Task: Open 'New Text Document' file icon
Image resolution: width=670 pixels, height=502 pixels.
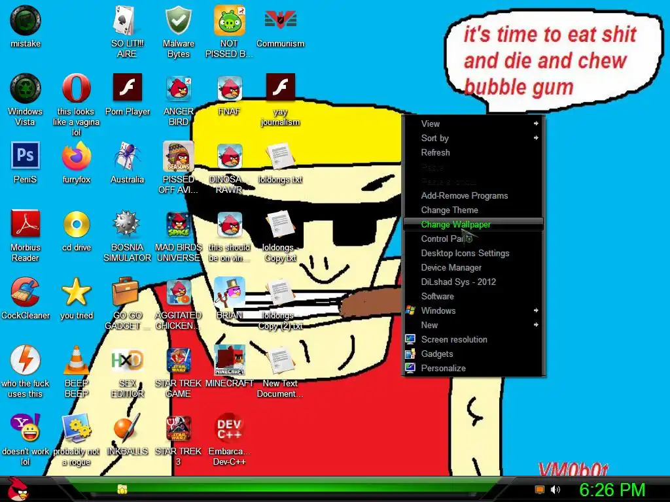Action: pyautogui.click(x=280, y=361)
